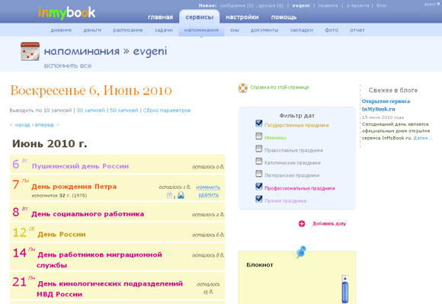
Task: Go to отчет section
Action: [357, 30]
